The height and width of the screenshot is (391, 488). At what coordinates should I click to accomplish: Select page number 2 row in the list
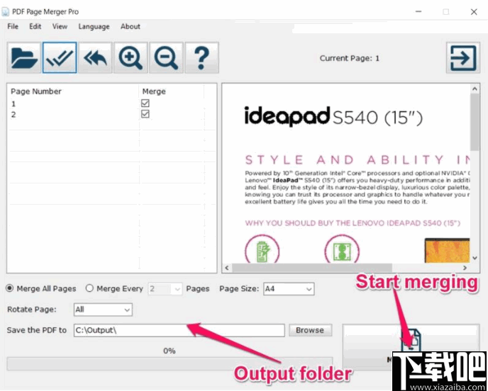[111, 114]
